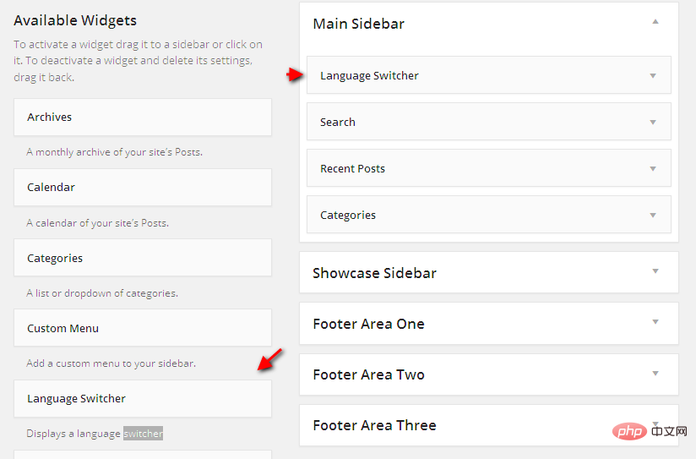Screen dimensions: 696x459
Task: Expand the Recent Posts widget arrow
Action: point(652,168)
